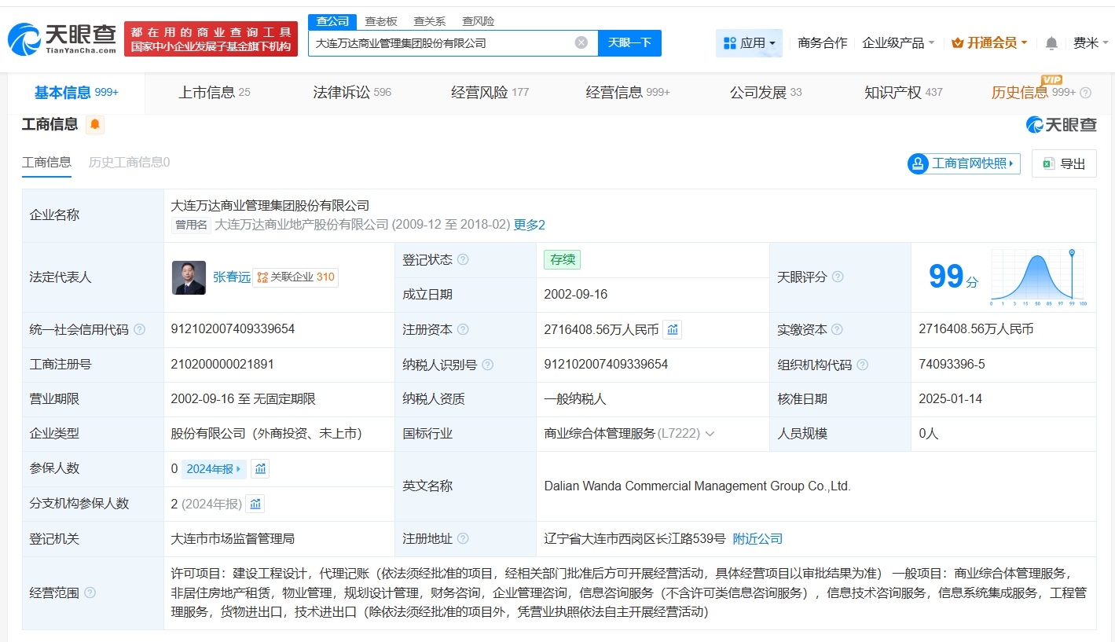Click help icon next to 统一社会信用代码

[x=139, y=330]
